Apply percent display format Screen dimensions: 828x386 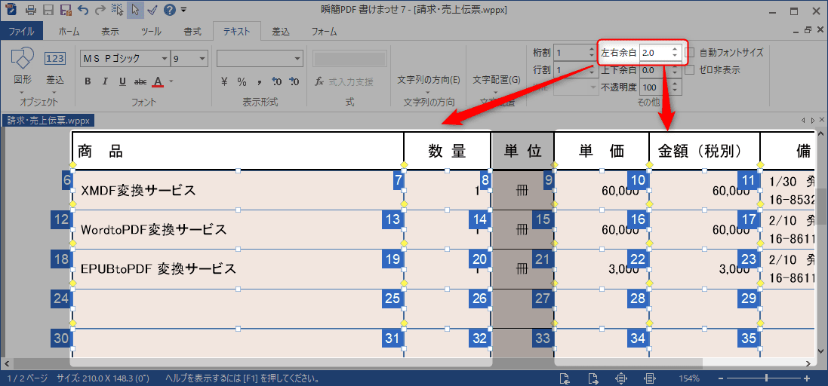coord(242,81)
